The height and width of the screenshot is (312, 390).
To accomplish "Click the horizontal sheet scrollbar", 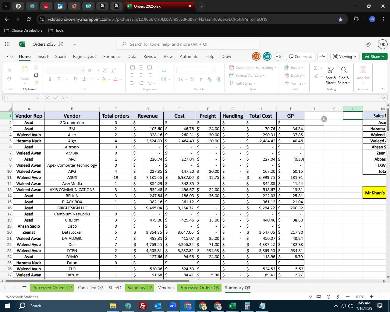I will 97,281.
